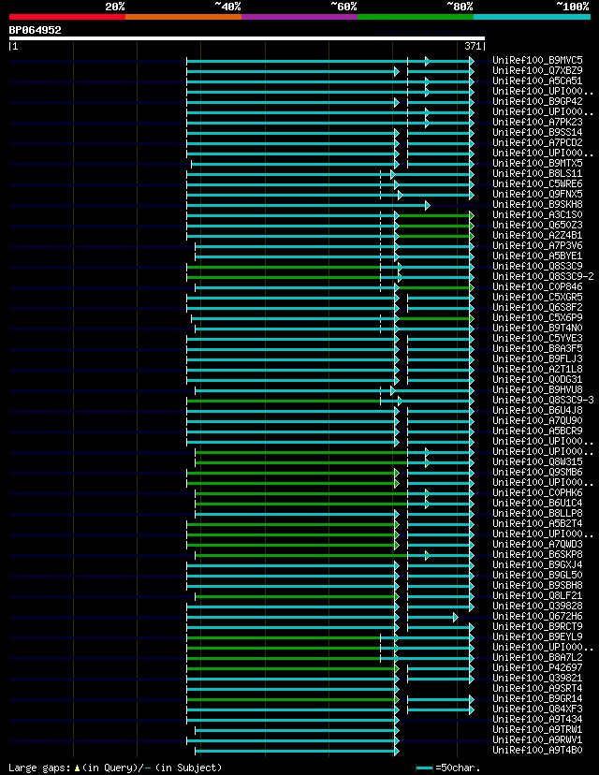
Task: Click the cyan ~100% identity legend segment
Action: pos(533,17)
